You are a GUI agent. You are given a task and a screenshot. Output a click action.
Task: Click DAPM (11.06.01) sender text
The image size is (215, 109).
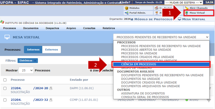(82, 88)
